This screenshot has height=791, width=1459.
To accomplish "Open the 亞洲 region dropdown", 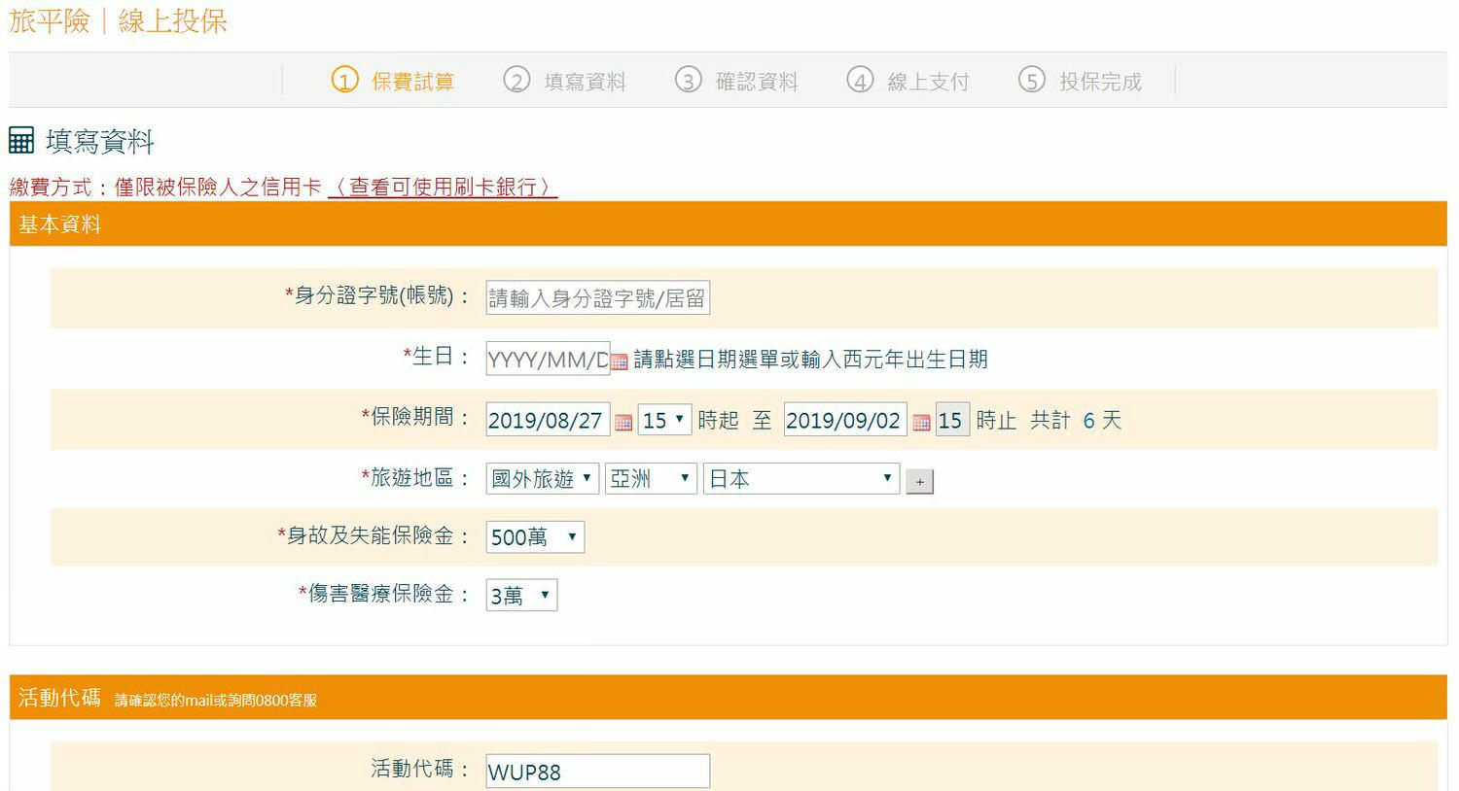I will point(651,478).
